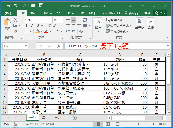
Task: Select column D header
Action: click(x=120, y=55)
